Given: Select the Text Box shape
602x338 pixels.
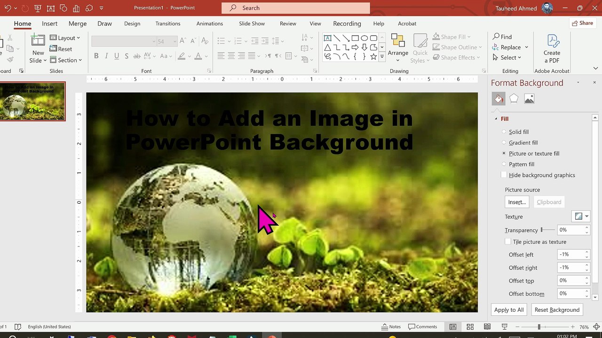Looking at the screenshot, I should coord(328,38).
